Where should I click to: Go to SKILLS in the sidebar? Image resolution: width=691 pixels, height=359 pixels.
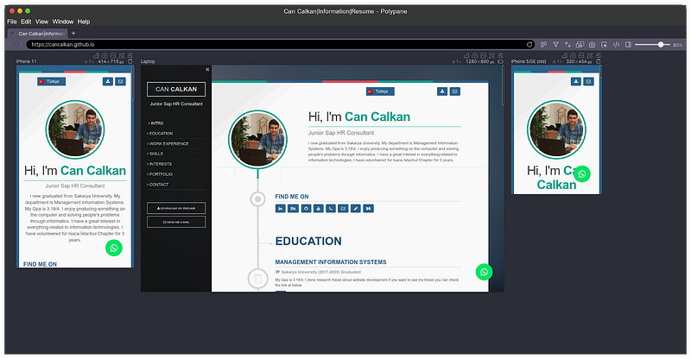tap(156, 154)
